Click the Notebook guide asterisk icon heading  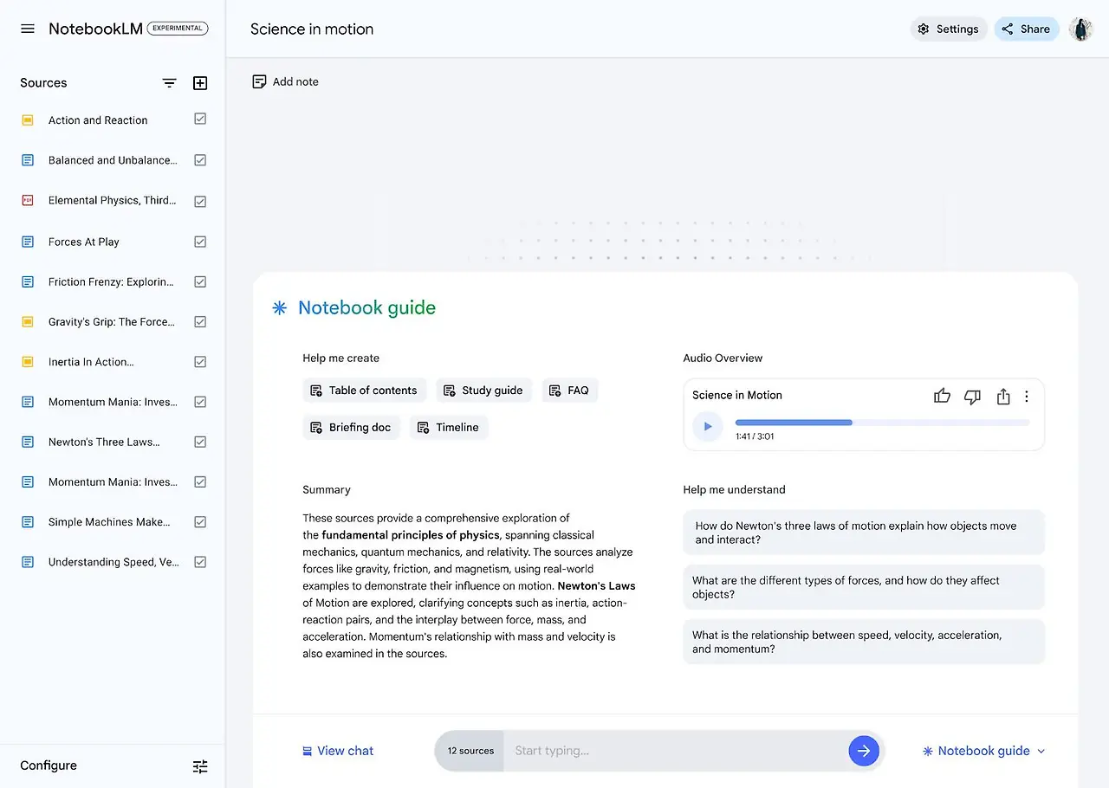[279, 307]
